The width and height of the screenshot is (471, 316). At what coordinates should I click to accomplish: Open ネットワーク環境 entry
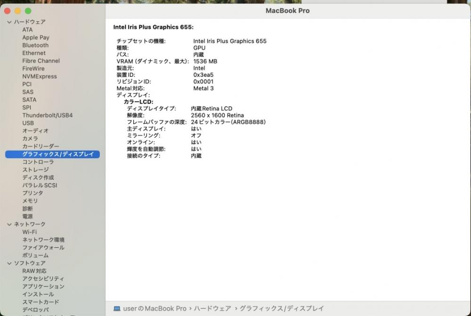point(43,240)
